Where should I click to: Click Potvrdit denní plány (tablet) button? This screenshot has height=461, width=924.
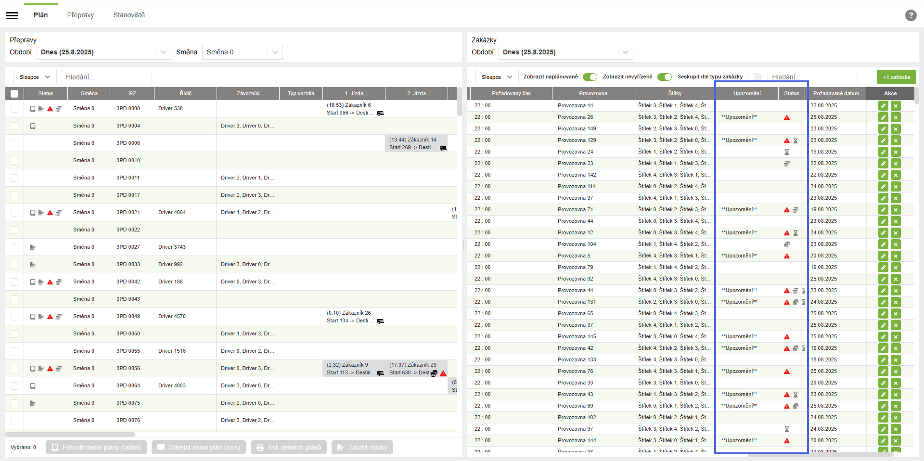[96, 448]
